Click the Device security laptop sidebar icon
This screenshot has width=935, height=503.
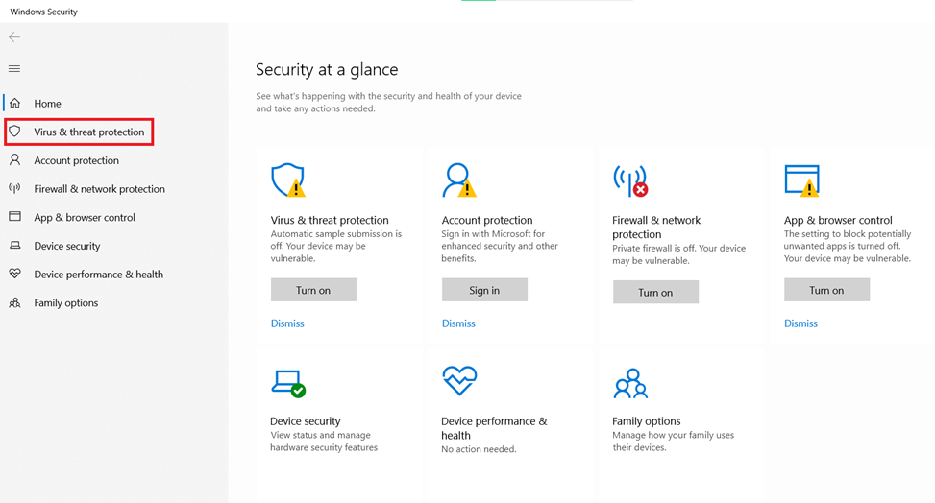(x=14, y=246)
